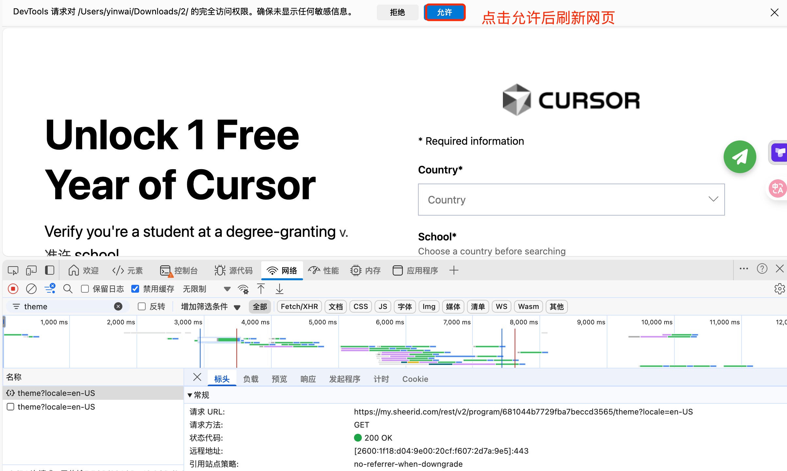Screen dimensions: 787x471
Task: Click the record network log icon
Action: [x=13, y=289]
